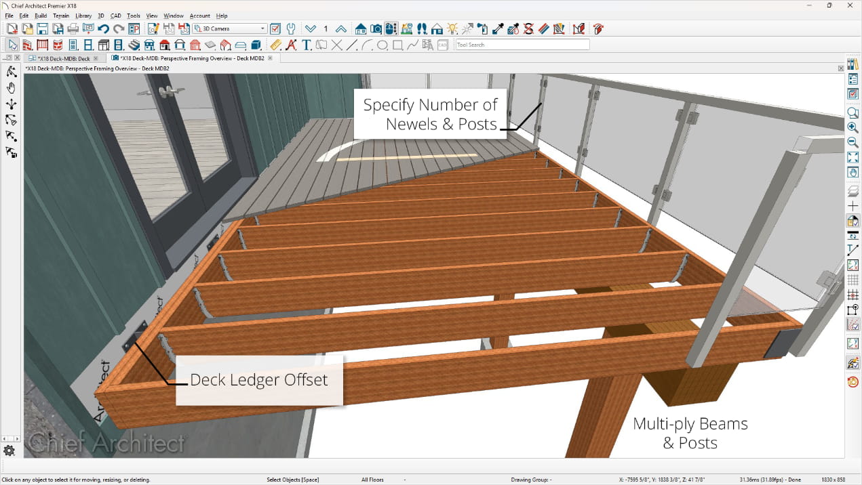The height and width of the screenshot is (485, 862).
Task: Select the stairs tool in toolbar
Action: [134, 45]
